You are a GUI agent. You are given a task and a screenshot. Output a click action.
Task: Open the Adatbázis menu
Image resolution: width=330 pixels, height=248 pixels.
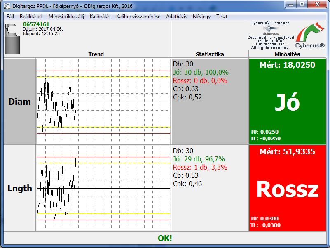click(x=176, y=17)
